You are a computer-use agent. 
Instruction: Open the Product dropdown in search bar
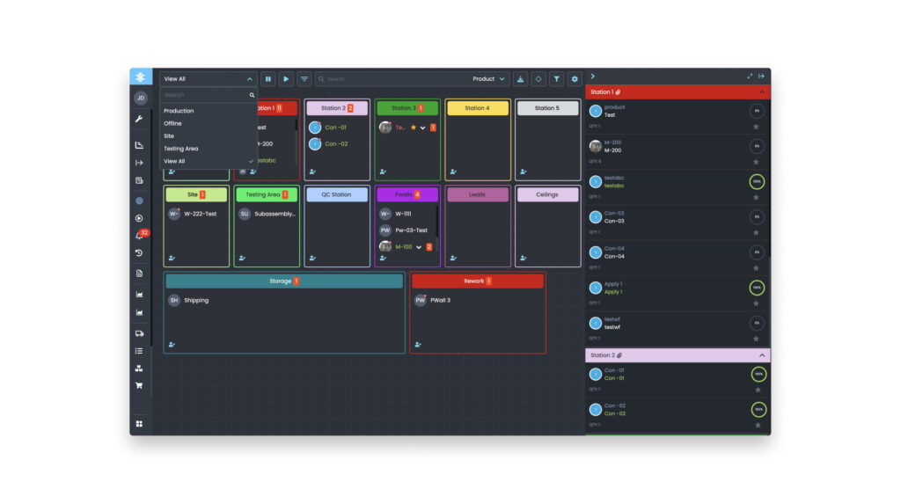[488, 79]
